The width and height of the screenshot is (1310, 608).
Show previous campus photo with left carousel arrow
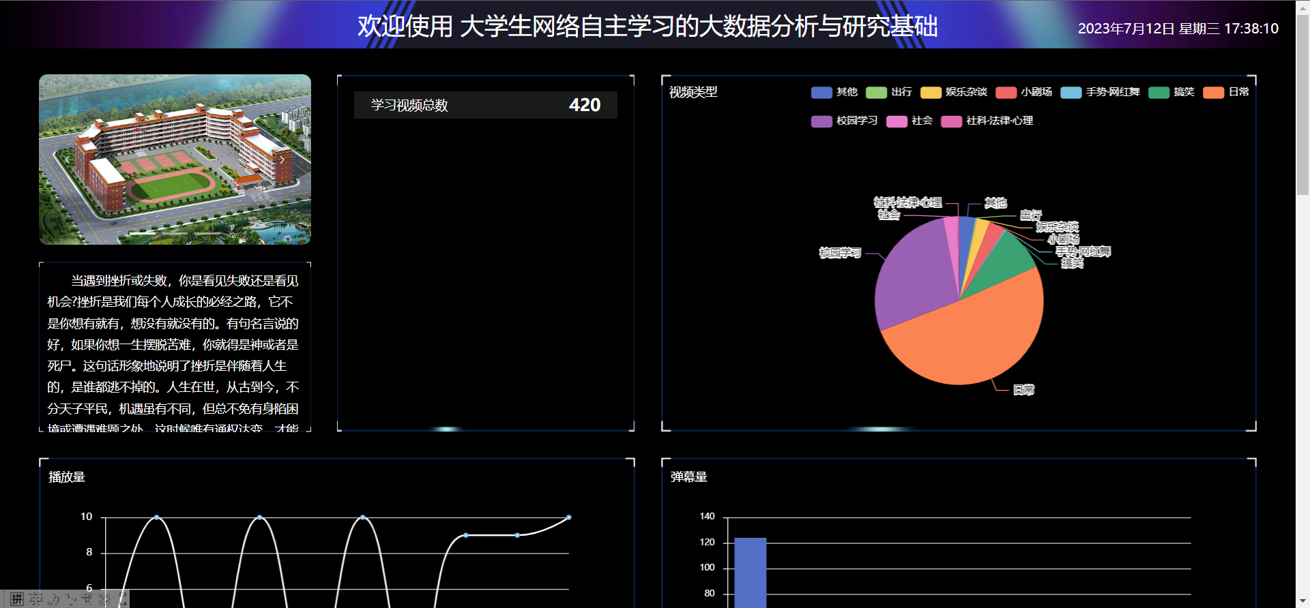click(67, 159)
